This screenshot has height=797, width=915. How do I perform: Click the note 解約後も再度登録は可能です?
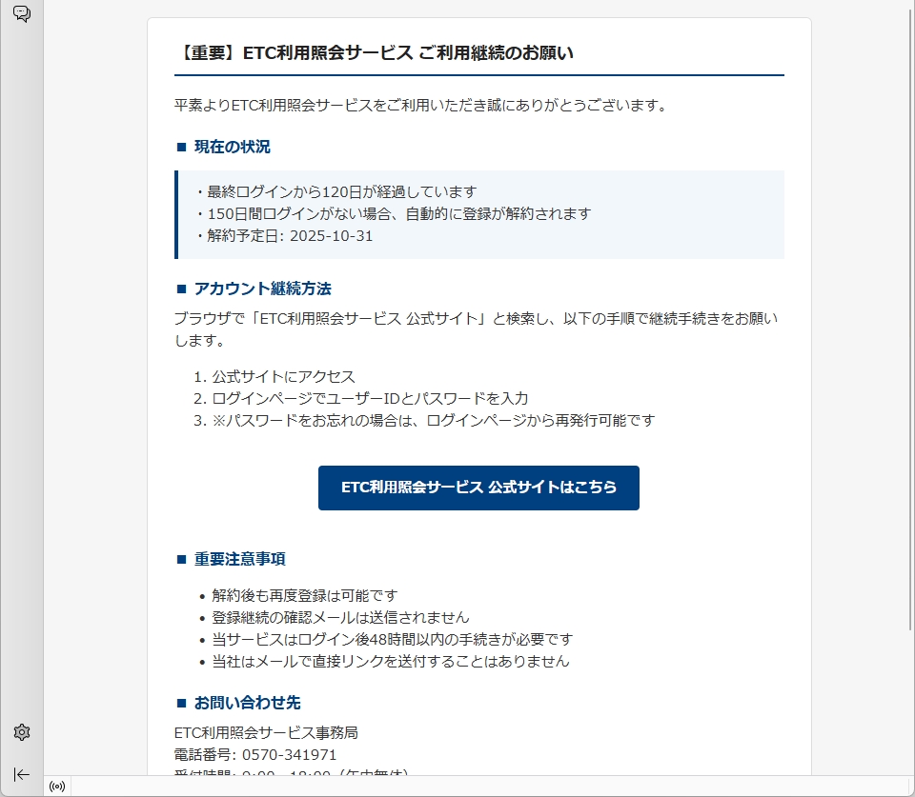pyautogui.click(x=305, y=595)
